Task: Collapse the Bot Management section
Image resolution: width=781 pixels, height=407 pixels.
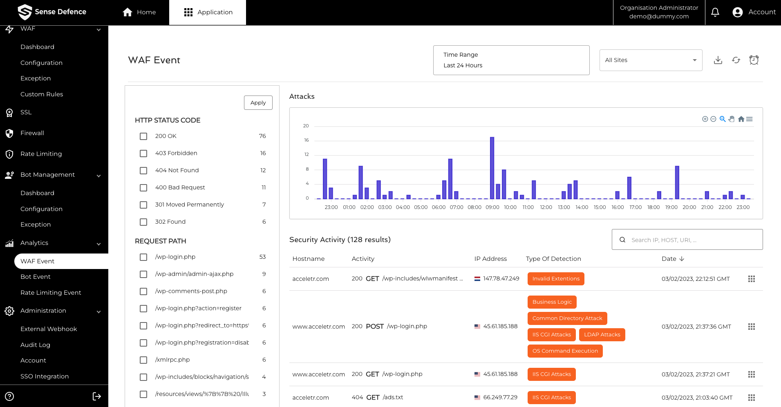Action: tap(98, 176)
